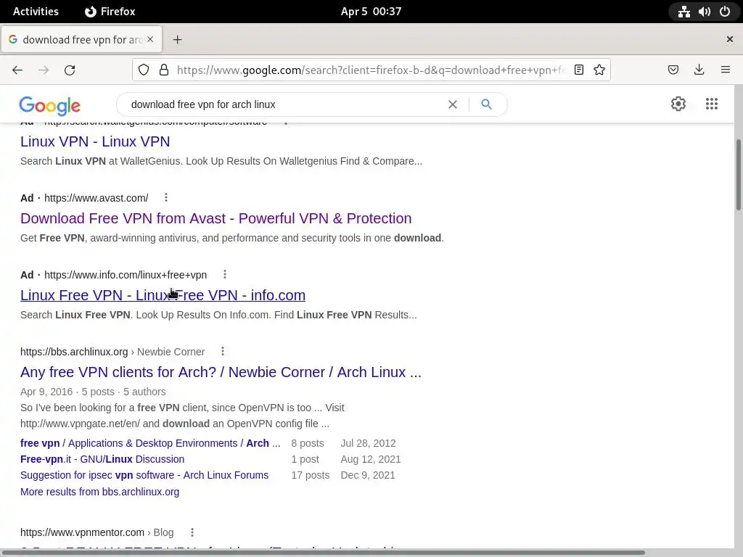Save page to Pocket
Viewport: 743px width, 557px height.
pyautogui.click(x=673, y=70)
